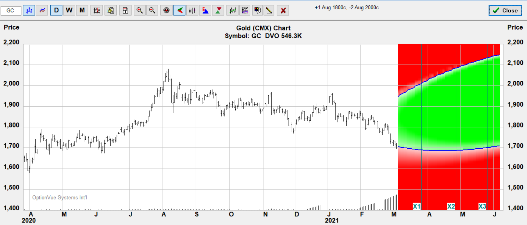Screen dimensions: 527x225
Task: Click the GC symbol input field
Action: pyautogui.click(x=11, y=10)
